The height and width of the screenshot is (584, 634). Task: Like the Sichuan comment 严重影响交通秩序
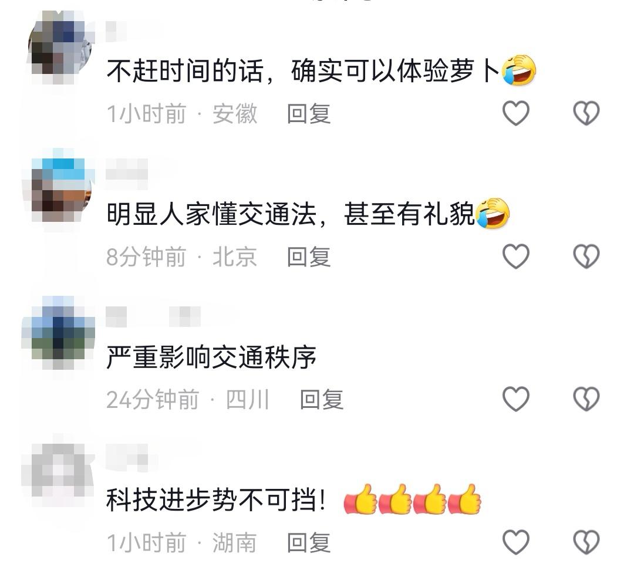[515, 399]
